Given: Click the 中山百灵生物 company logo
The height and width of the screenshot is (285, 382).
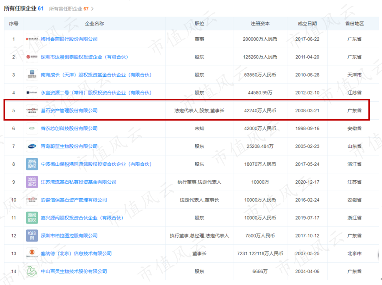Looking at the screenshot, I should point(32,271).
